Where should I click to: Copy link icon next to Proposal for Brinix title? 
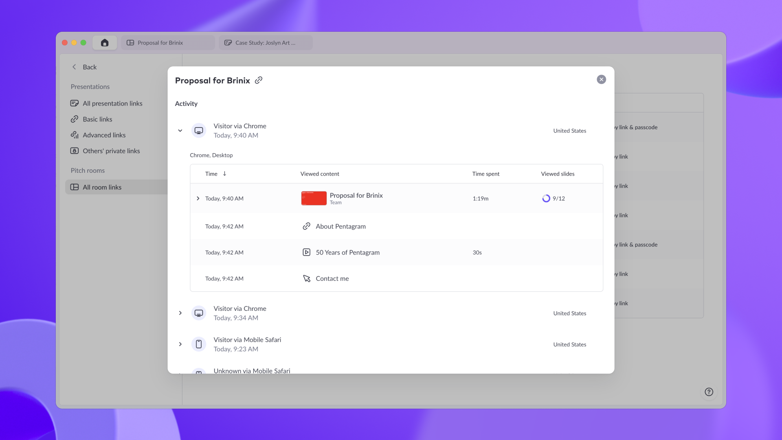pyautogui.click(x=259, y=80)
